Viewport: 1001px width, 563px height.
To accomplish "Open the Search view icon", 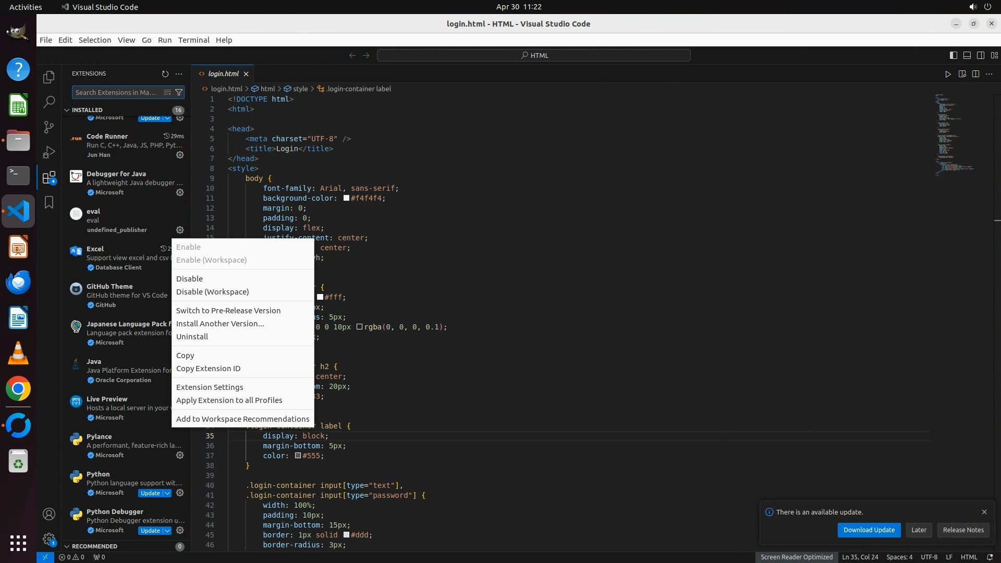I will click(49, 102).
